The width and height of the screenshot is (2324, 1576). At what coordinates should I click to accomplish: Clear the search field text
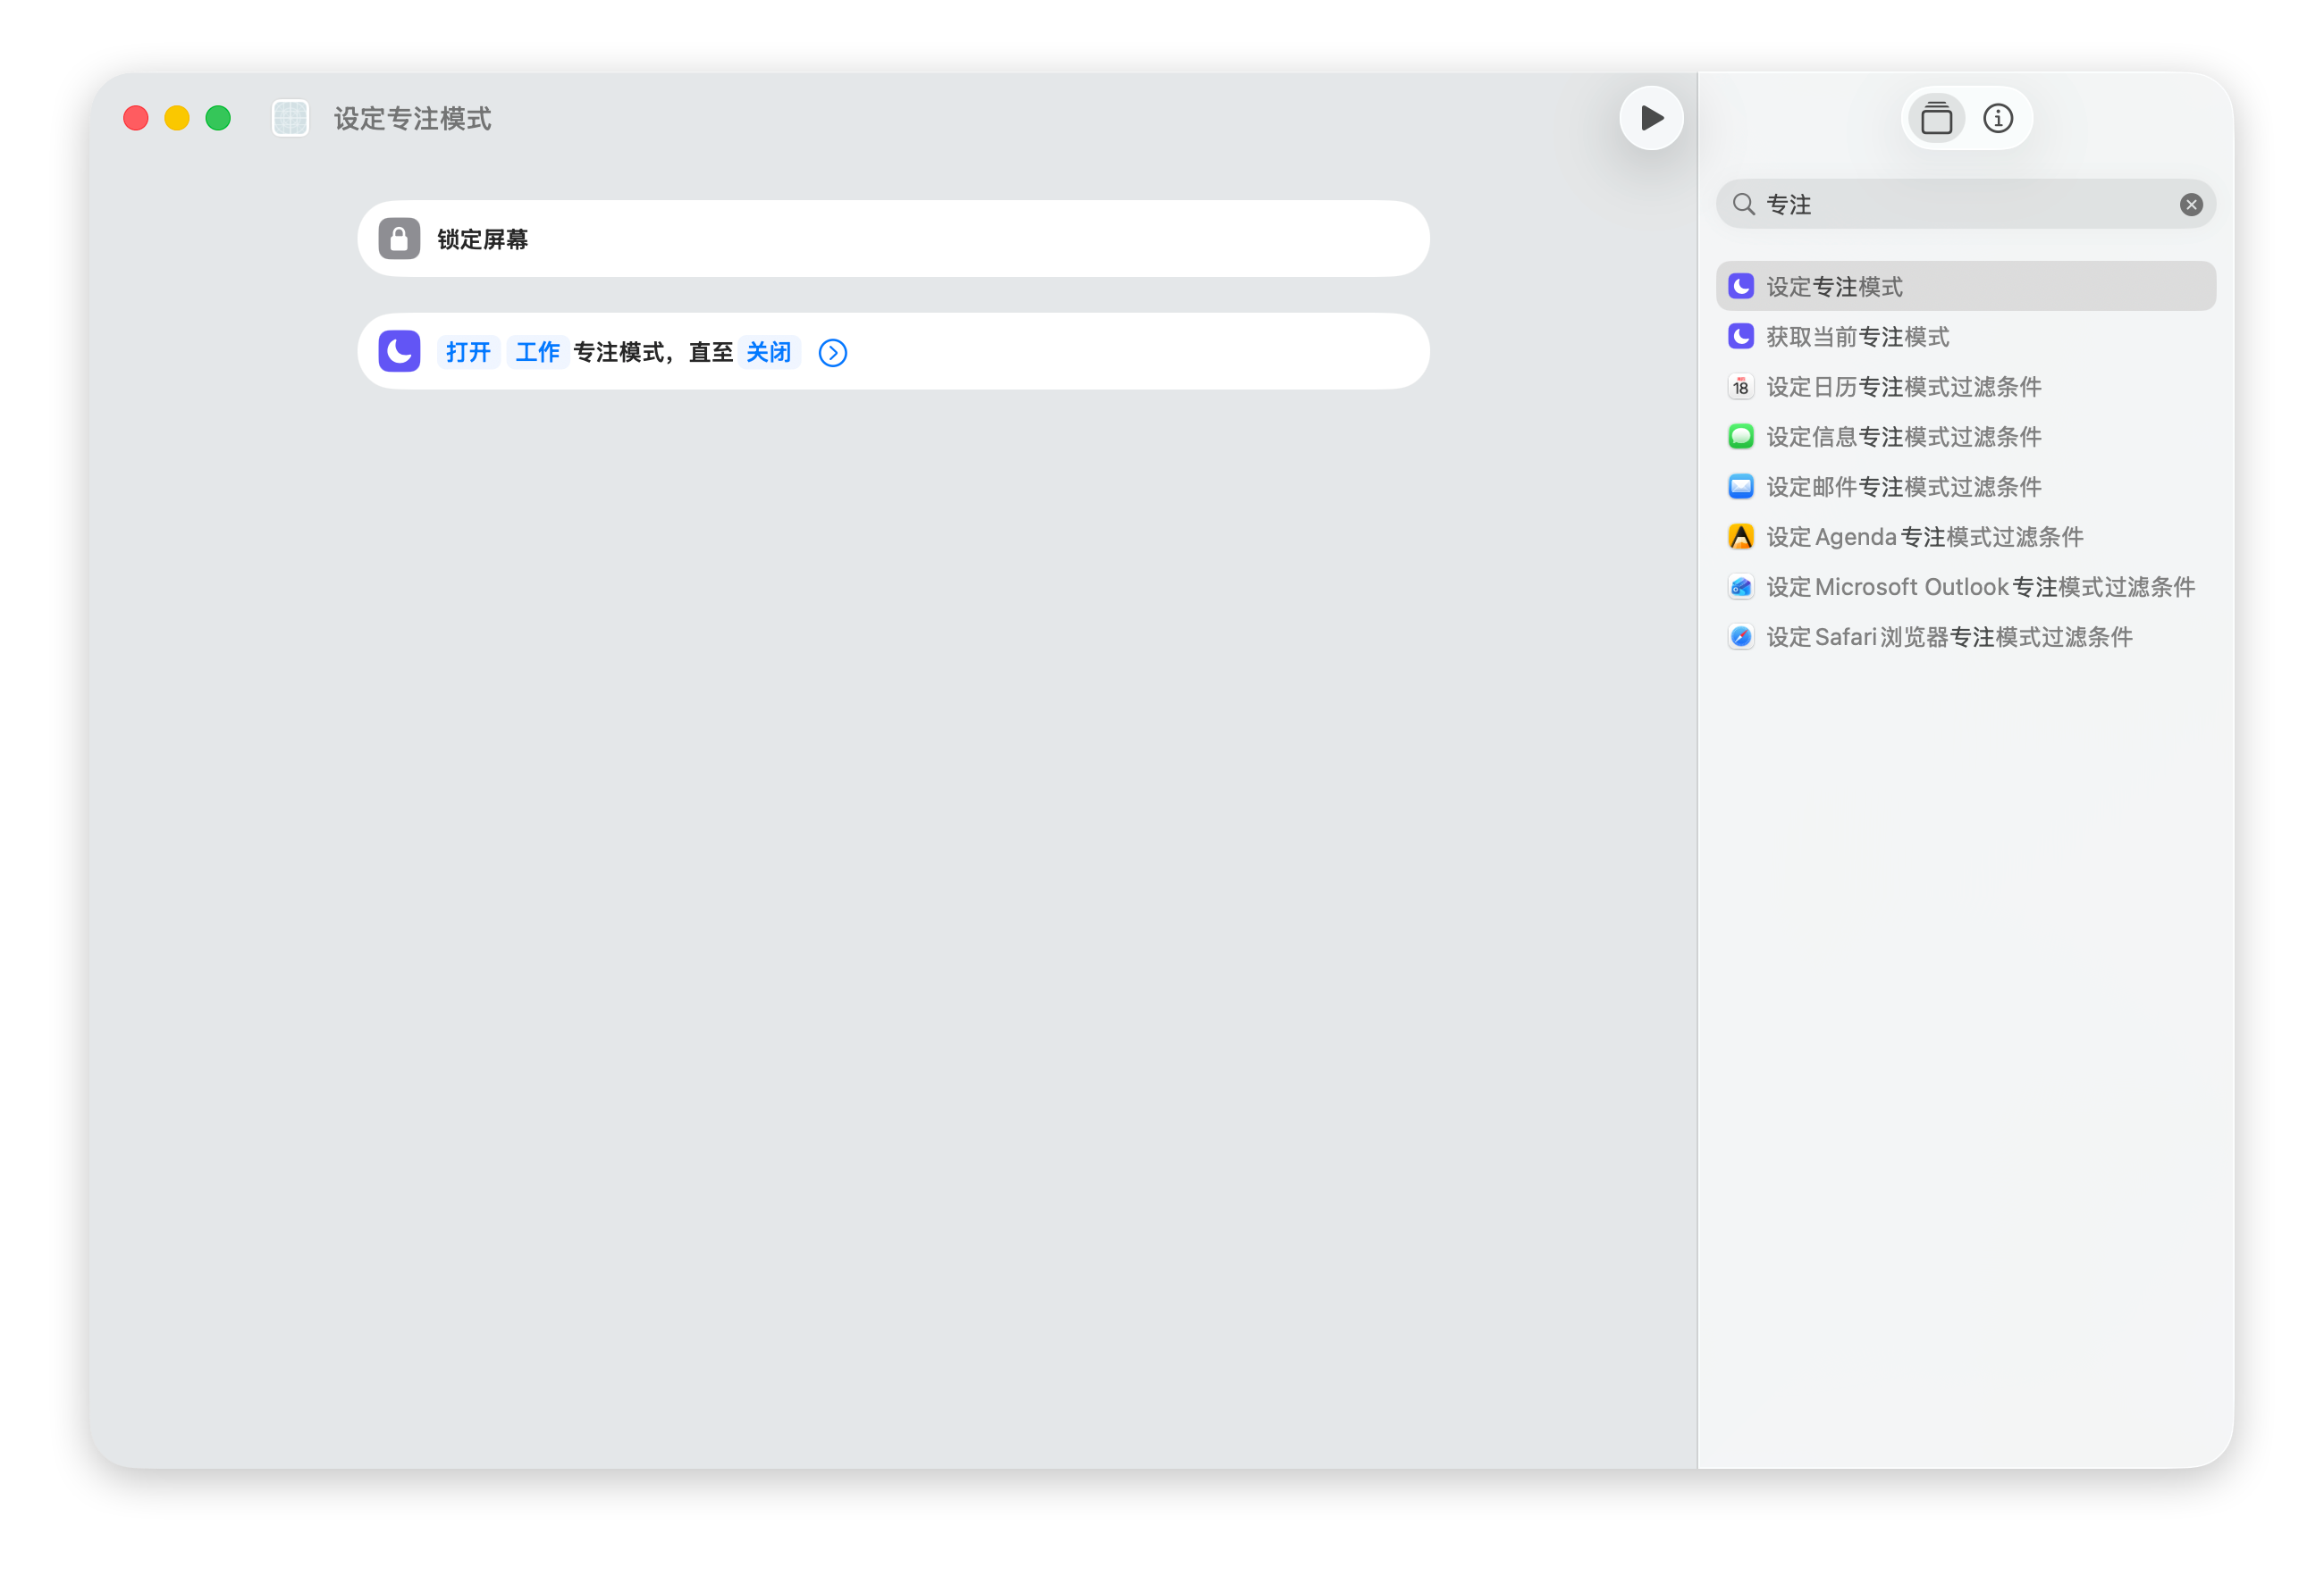[2191, 205]
